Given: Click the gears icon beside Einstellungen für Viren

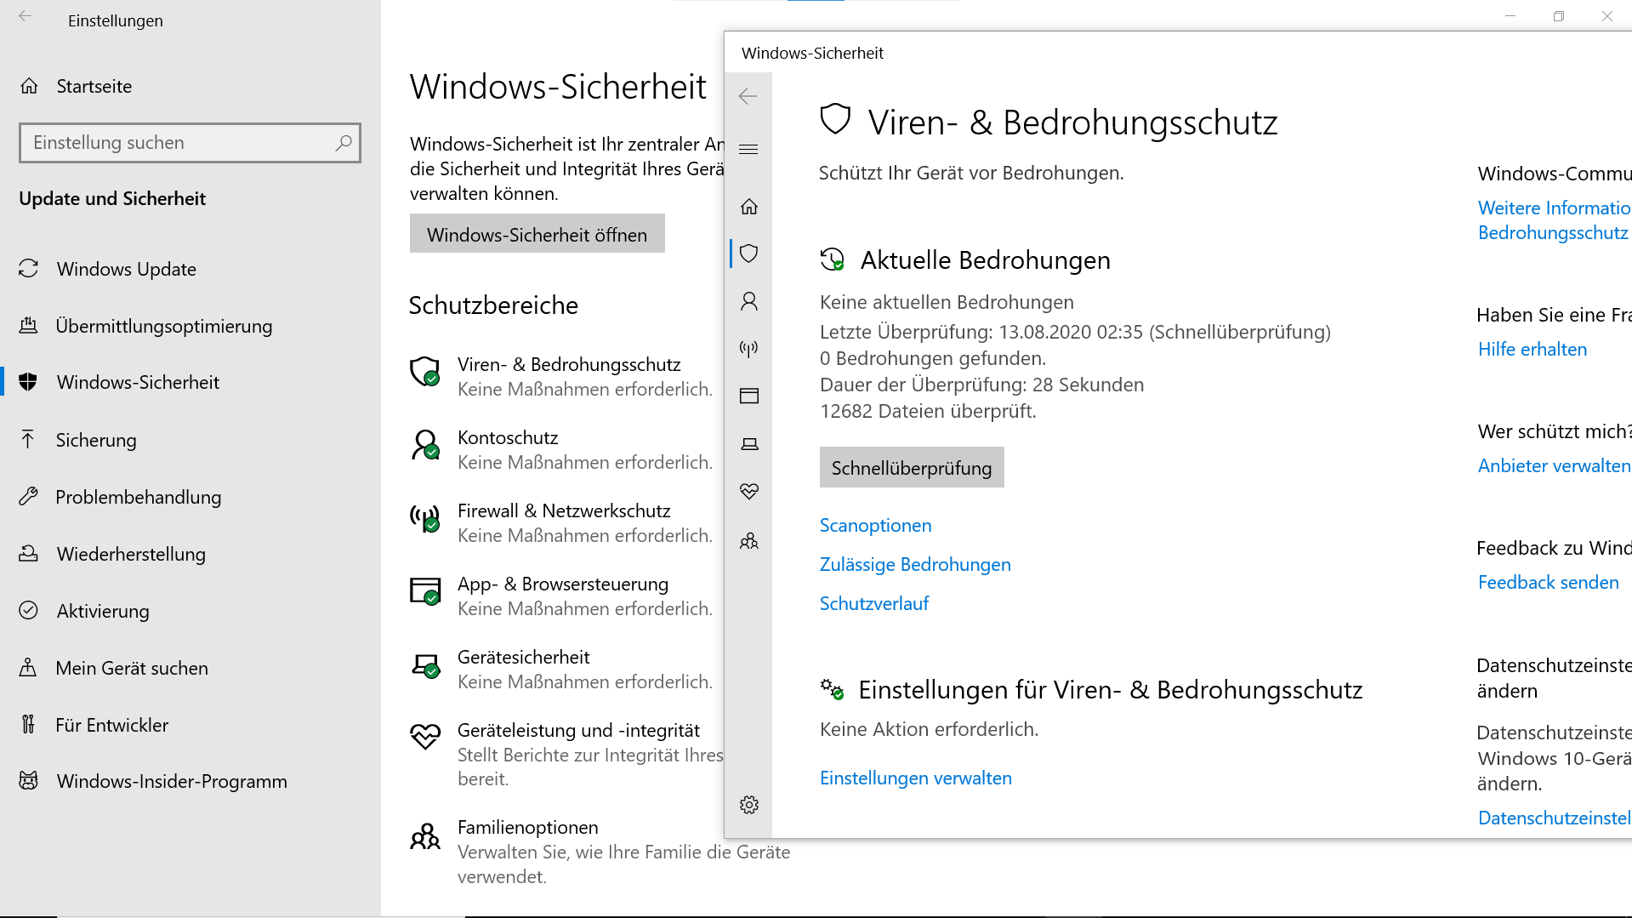Looking at the screenshot, I should click(832, 689).
